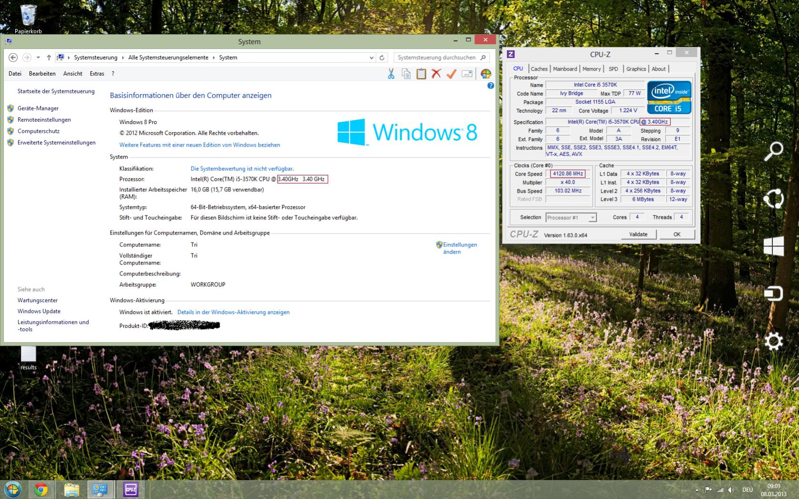The height and width of the screenshot is (499, 799).
Task: Click the Start orb on taskbar
Action: pyautogui.click(x=13, y=489)
